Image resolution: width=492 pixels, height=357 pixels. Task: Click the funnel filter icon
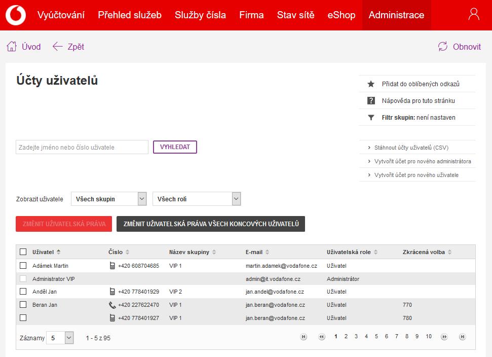(371, 118)
